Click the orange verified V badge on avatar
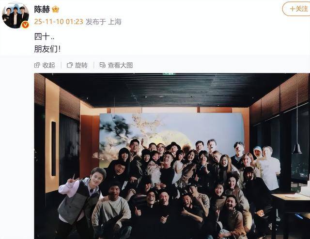310x239 pixels. [x=25, y=25]
